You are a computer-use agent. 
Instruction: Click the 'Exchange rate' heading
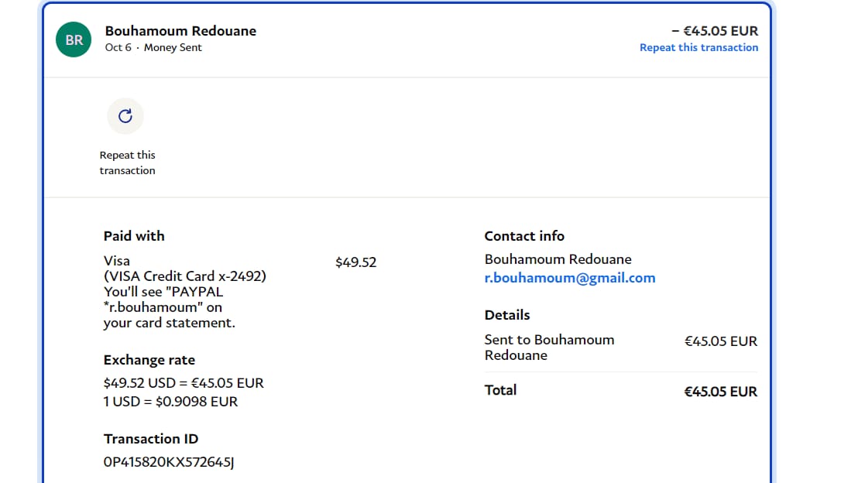click(x=149, y=360)
